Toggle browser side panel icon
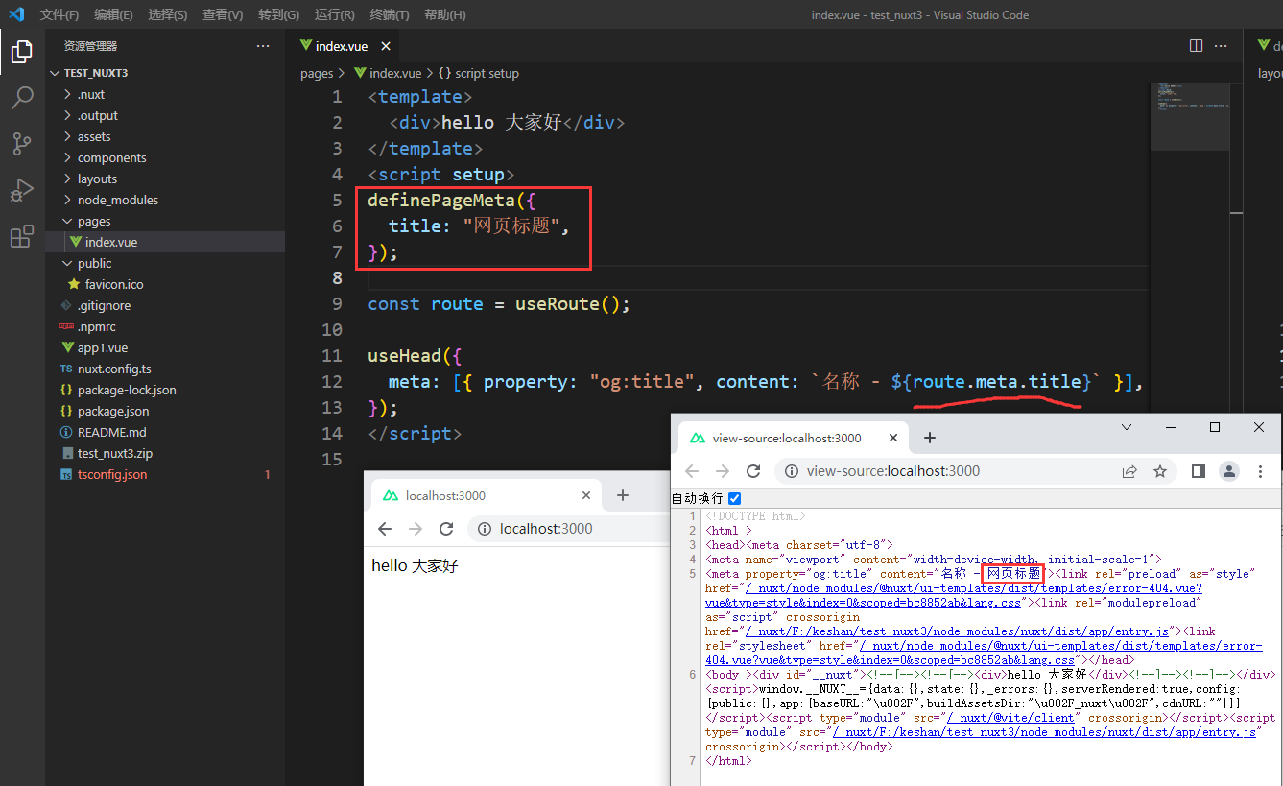This screenshot has width=1283, height=786. 1199,471
